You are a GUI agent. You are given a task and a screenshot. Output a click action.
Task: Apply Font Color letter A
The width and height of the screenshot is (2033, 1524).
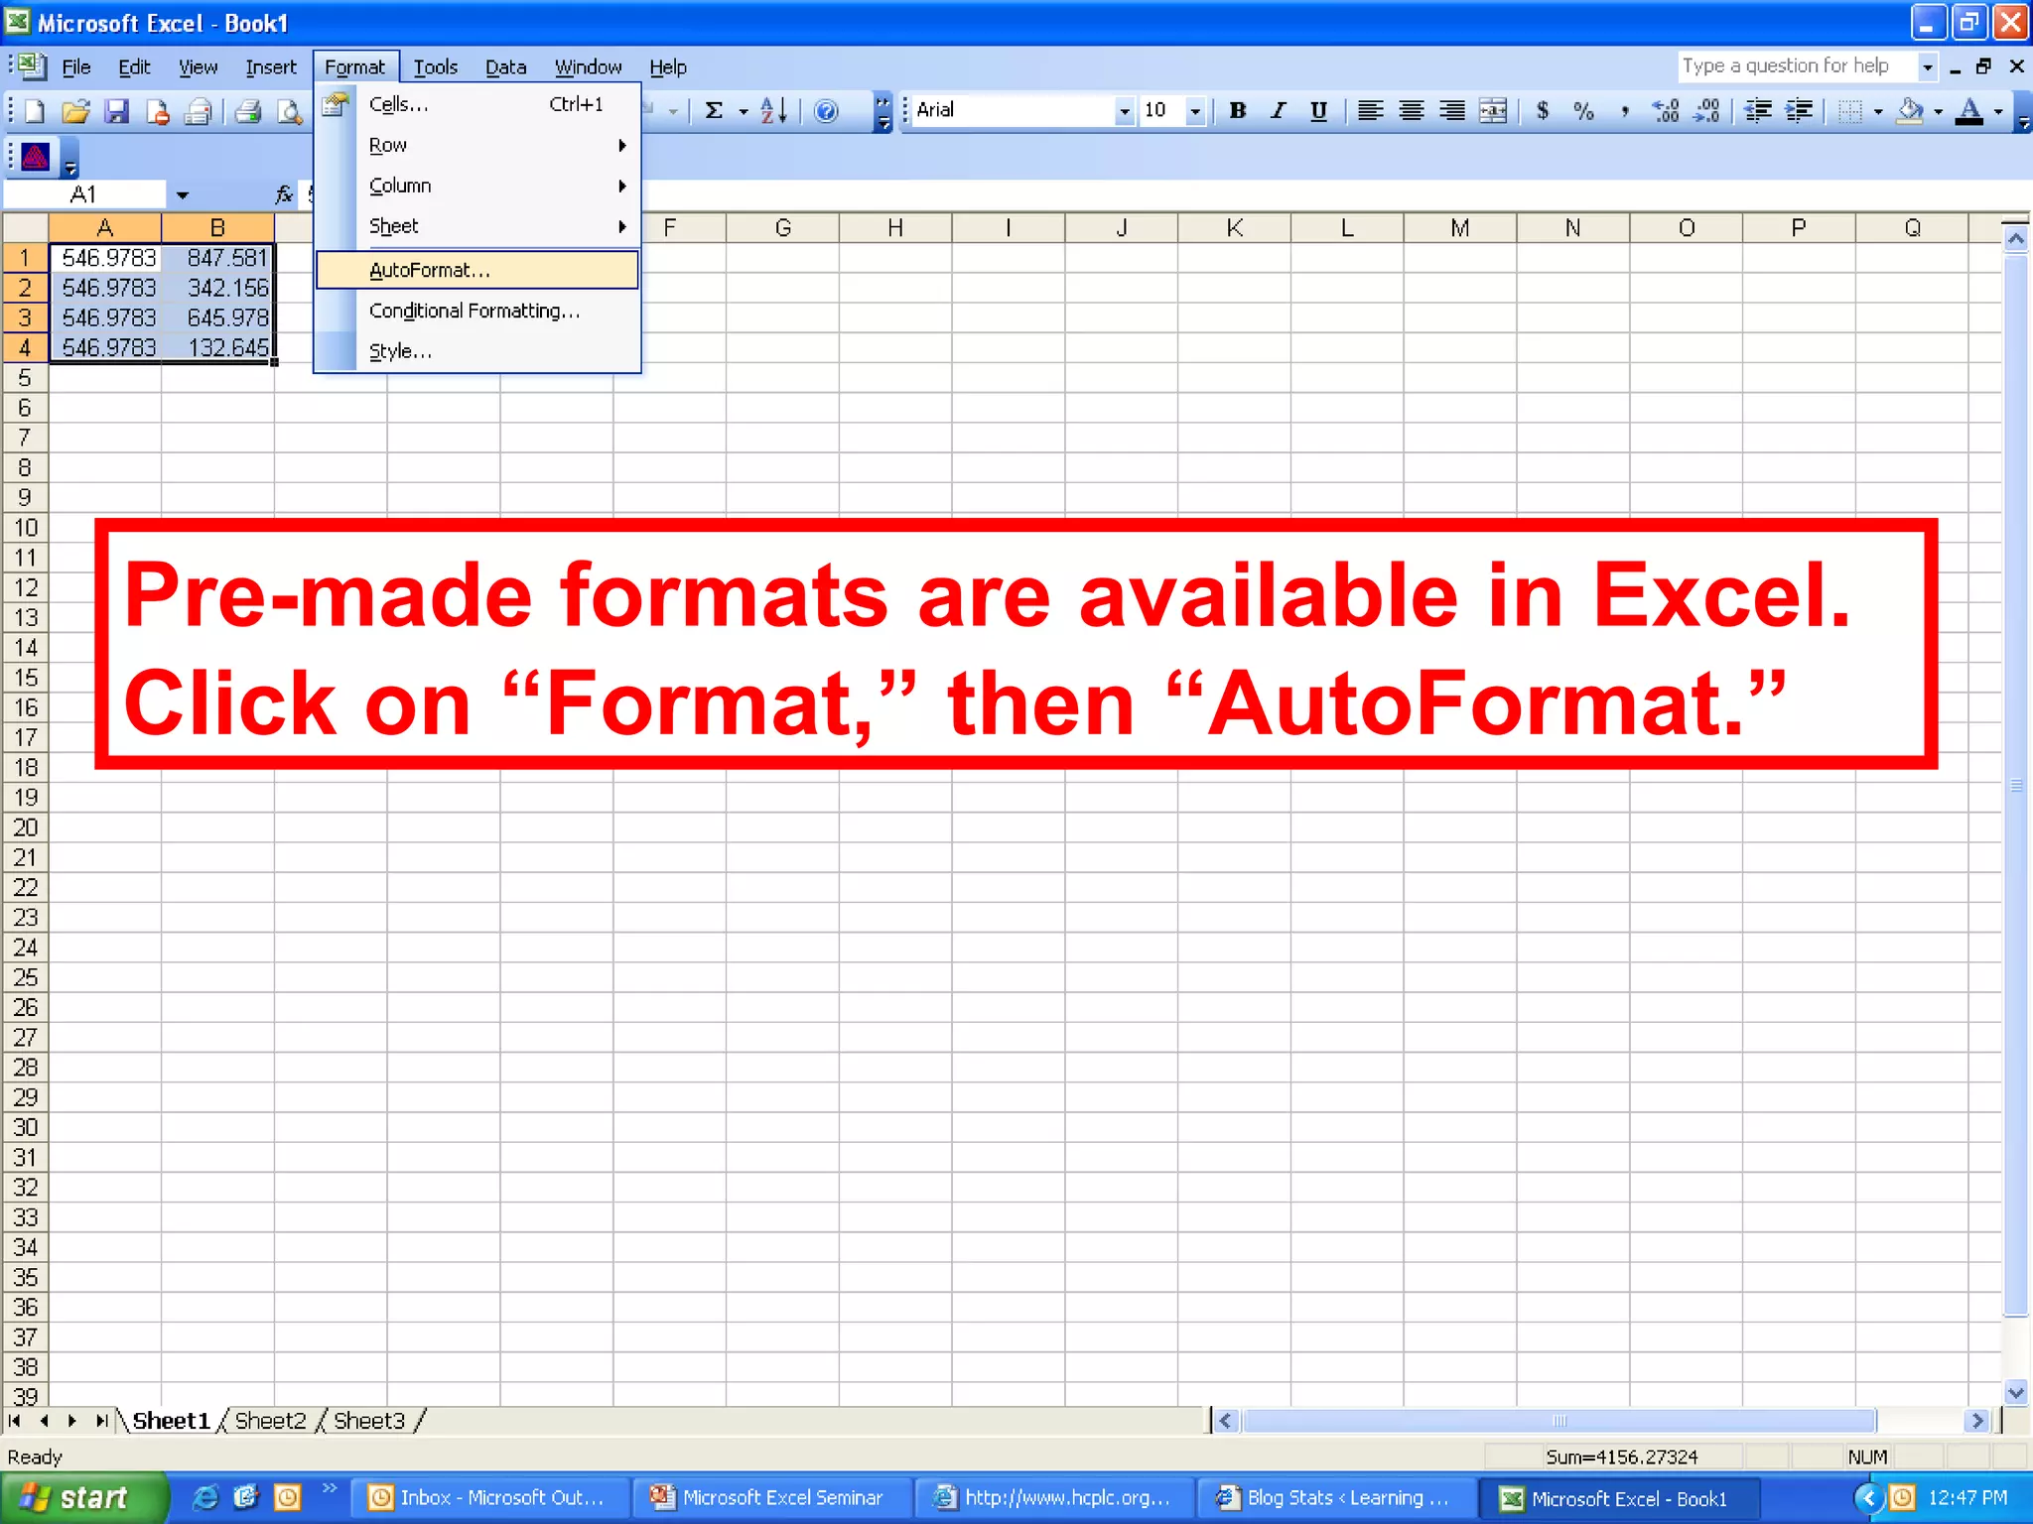[1970, 111]
